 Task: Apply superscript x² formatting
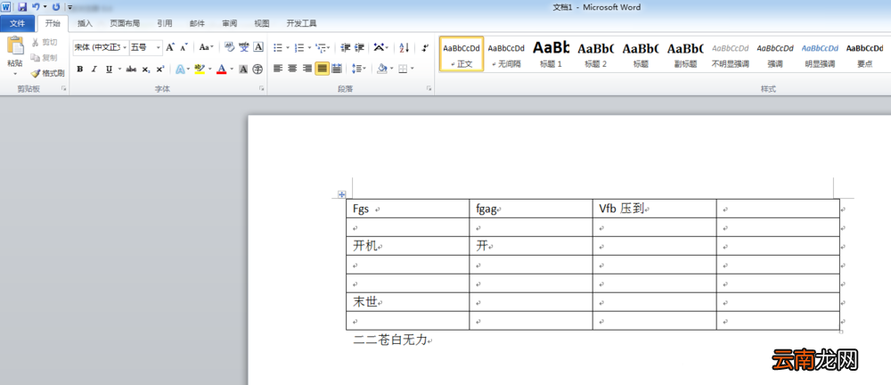[160, 70]
